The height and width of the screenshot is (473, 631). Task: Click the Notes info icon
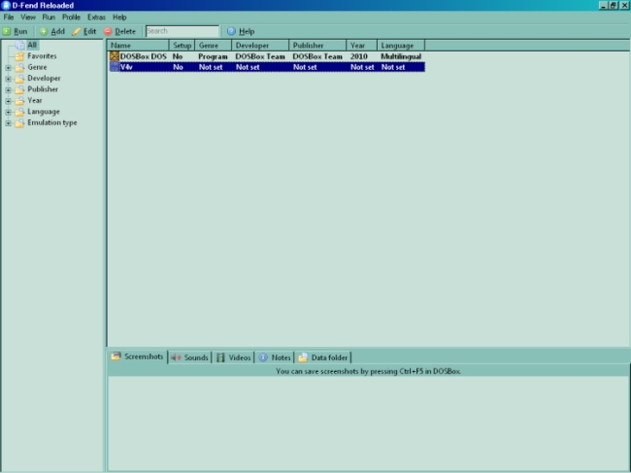(x=263, y=357)
